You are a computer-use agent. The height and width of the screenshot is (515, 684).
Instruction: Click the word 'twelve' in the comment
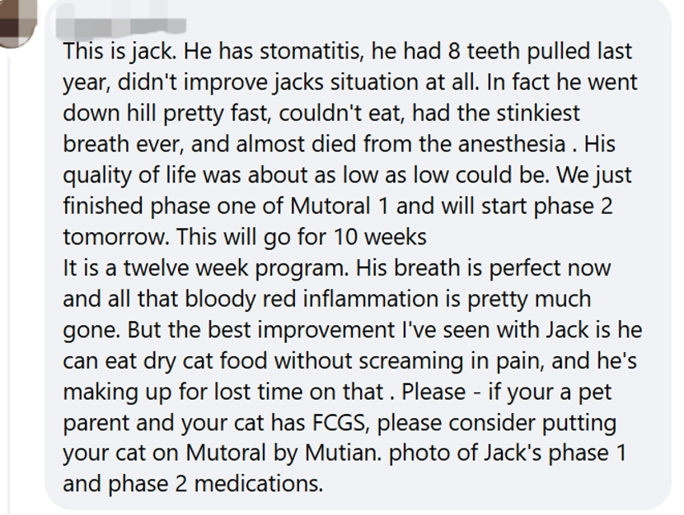point(156,268)
